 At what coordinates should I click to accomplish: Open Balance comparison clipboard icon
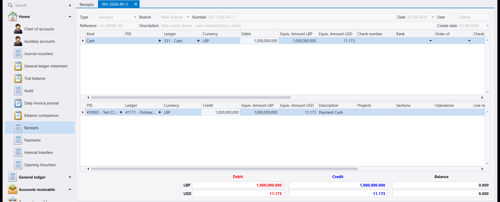tap(18, 115)
